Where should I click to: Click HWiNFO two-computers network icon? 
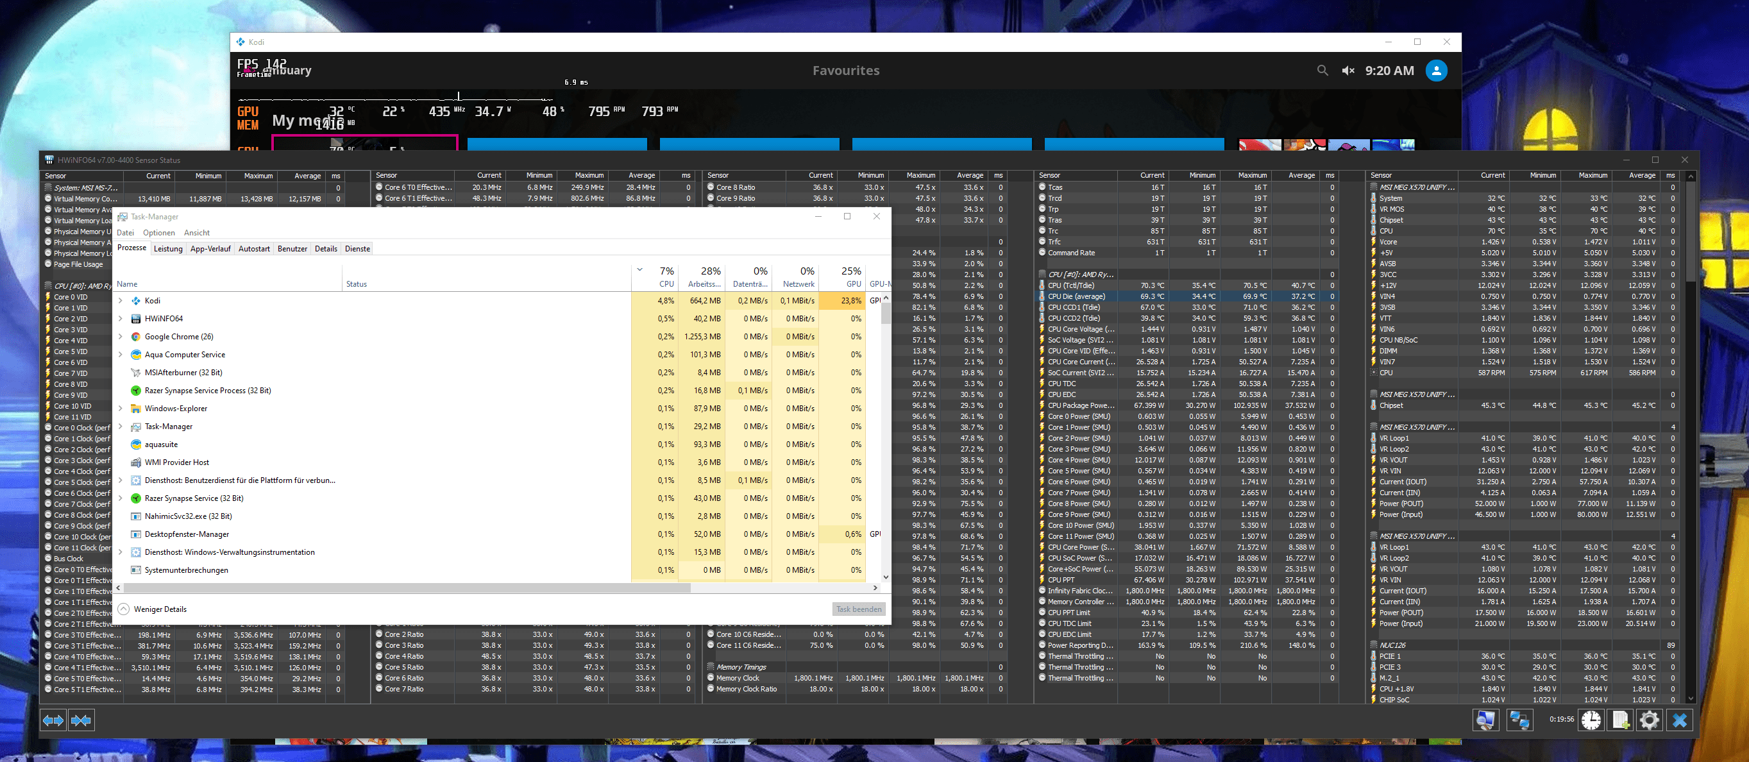1519,720
